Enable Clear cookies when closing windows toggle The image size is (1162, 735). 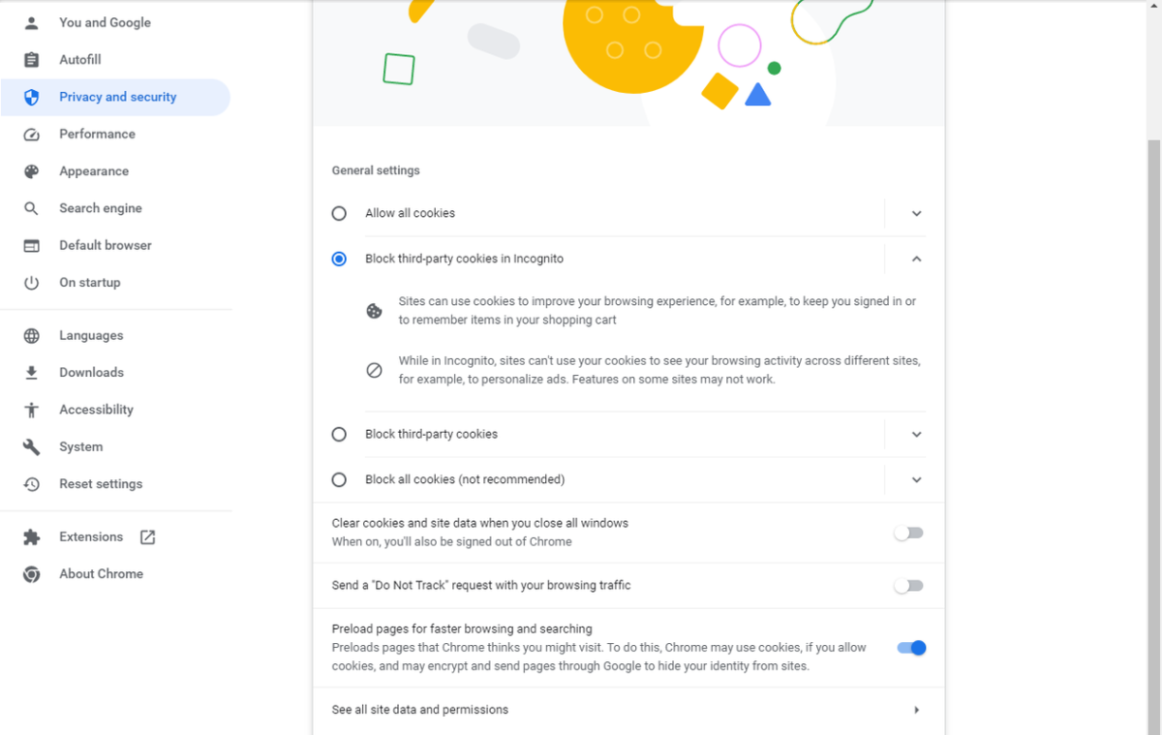point(908,533)
